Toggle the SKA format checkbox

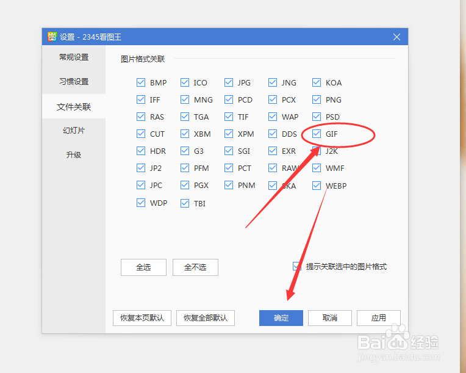pyautogui.click(x=273, y=186)
